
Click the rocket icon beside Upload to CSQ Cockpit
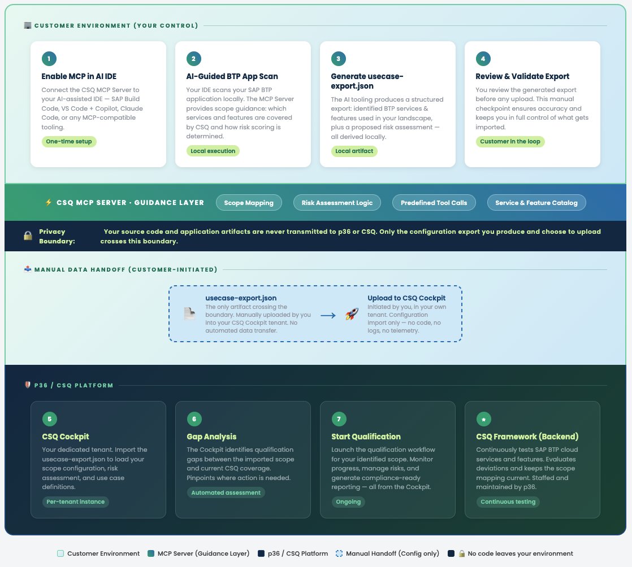click(x=352, y=313)
